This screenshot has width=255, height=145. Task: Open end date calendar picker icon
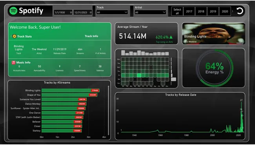point(91,13)
